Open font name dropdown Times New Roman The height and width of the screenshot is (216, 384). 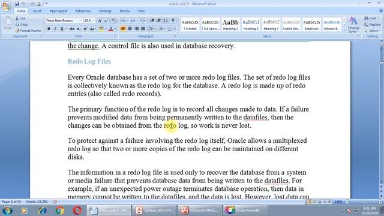82,21
